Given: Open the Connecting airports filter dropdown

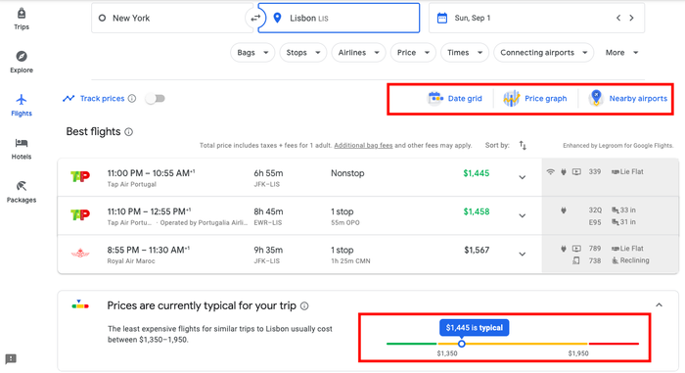Looking at the screenshot, I should point(543,53).
